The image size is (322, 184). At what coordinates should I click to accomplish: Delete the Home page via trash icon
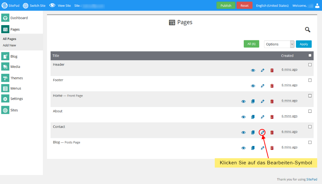(272, 102)
